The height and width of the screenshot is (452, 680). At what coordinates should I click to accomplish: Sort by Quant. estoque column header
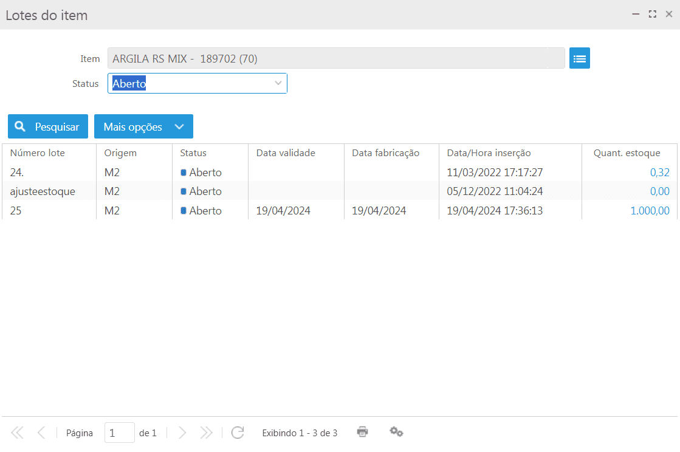click(x=627, y=153)
